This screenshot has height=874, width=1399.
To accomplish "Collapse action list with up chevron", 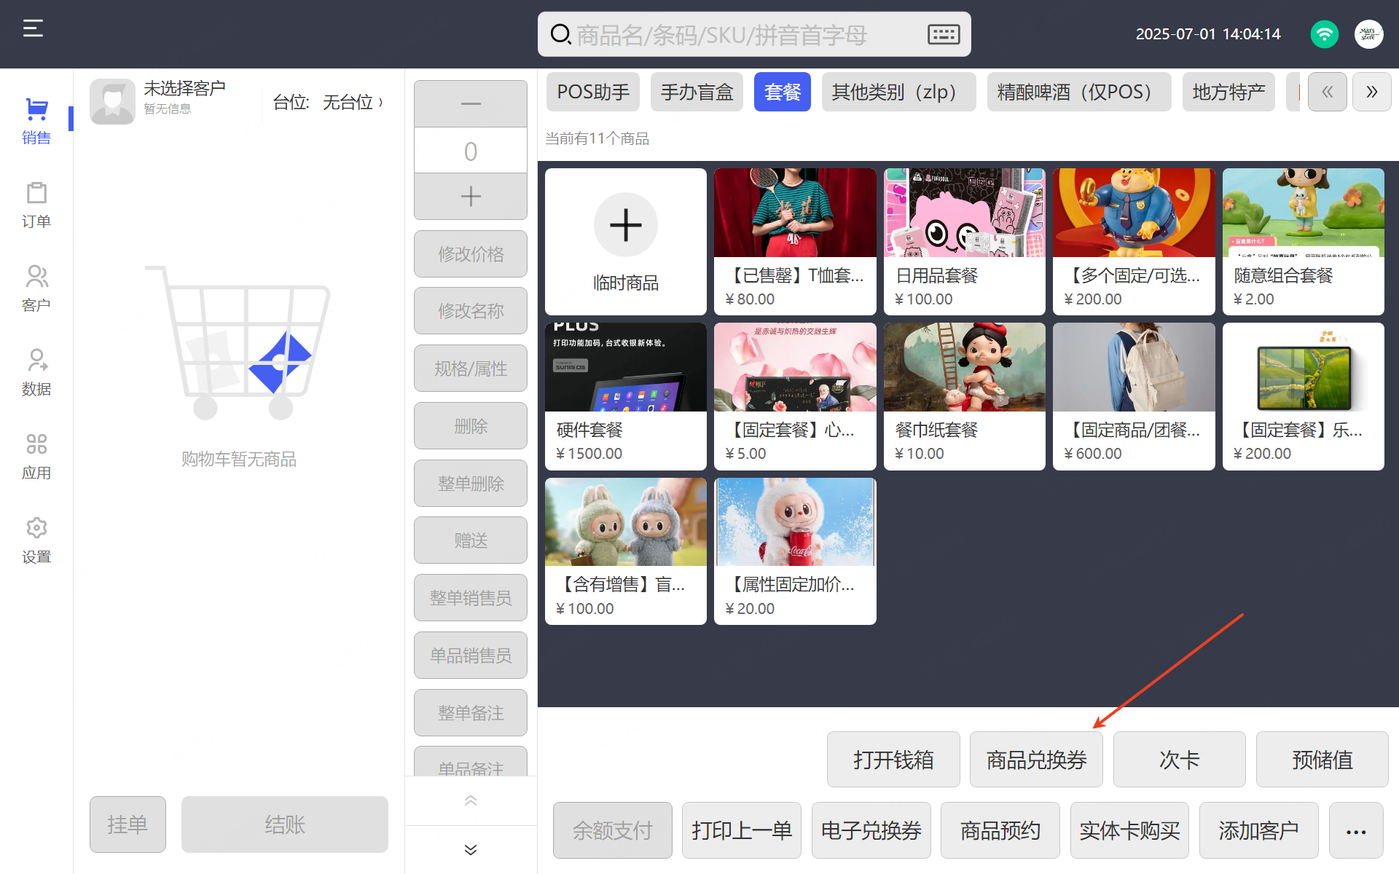I will coord(471,800).
